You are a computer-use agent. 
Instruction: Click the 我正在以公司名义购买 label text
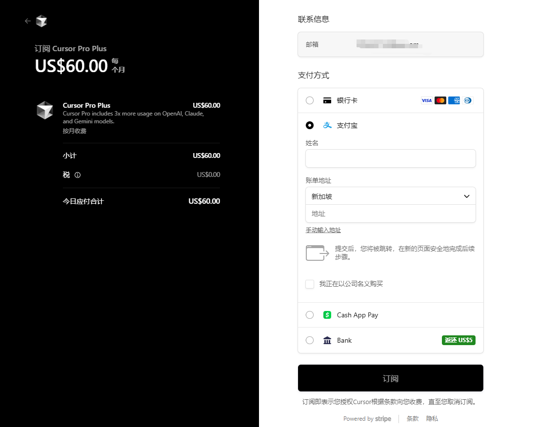pos(351,284)
